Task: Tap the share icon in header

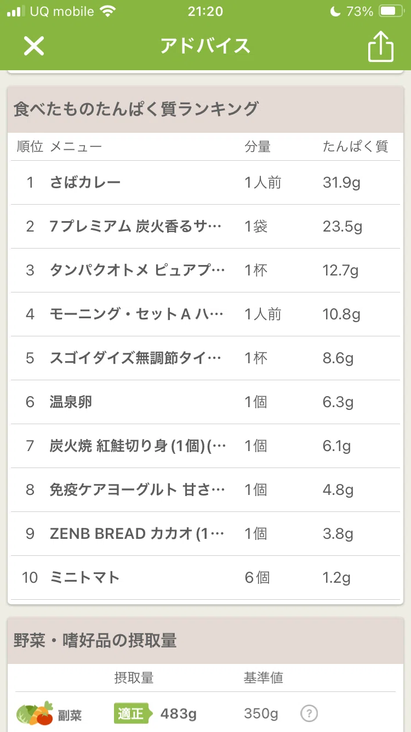Action: 380,46
